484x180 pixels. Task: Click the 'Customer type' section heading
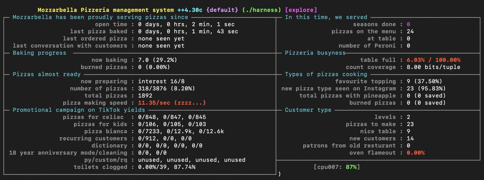coord(308,110)
